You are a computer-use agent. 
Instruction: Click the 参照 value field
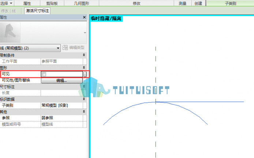(x=62, y=118)
